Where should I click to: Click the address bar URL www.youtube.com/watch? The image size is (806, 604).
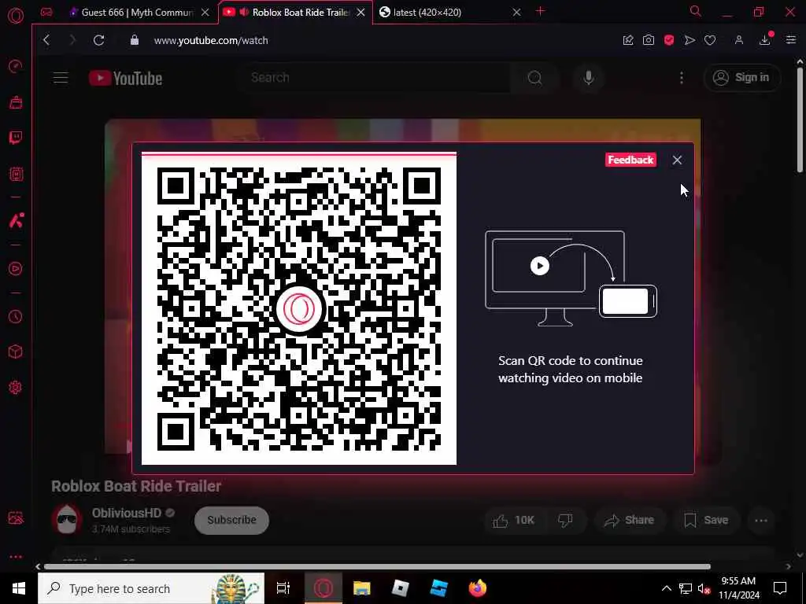pyautogui.click(x=211, y=41)
